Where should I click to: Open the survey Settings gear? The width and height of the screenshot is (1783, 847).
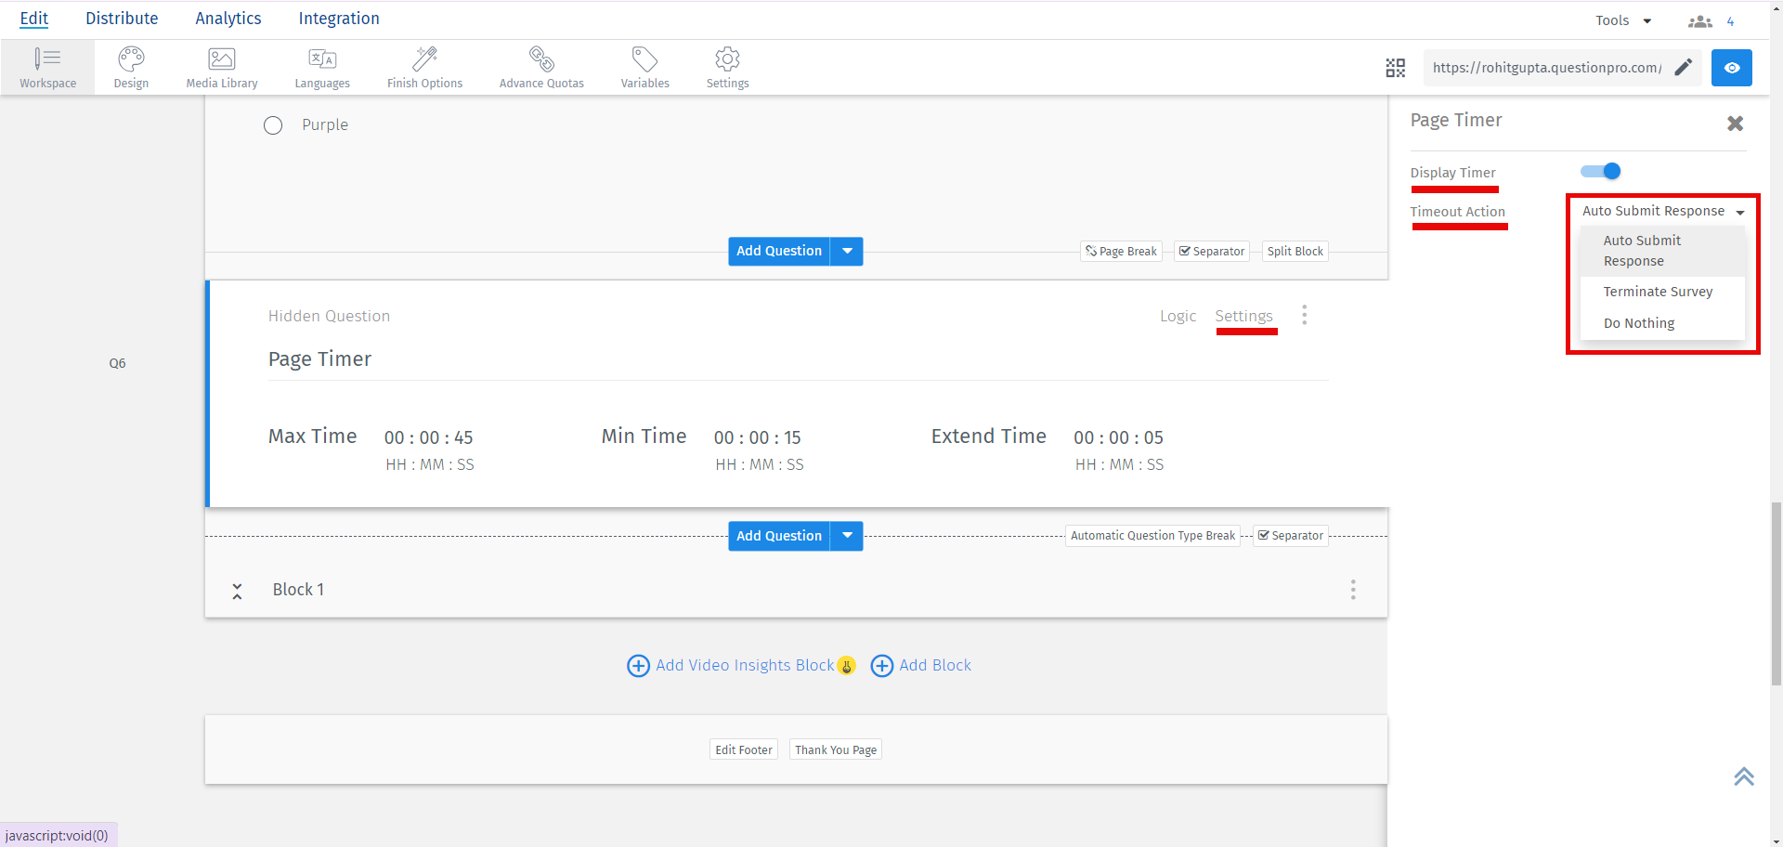(727, 67)
